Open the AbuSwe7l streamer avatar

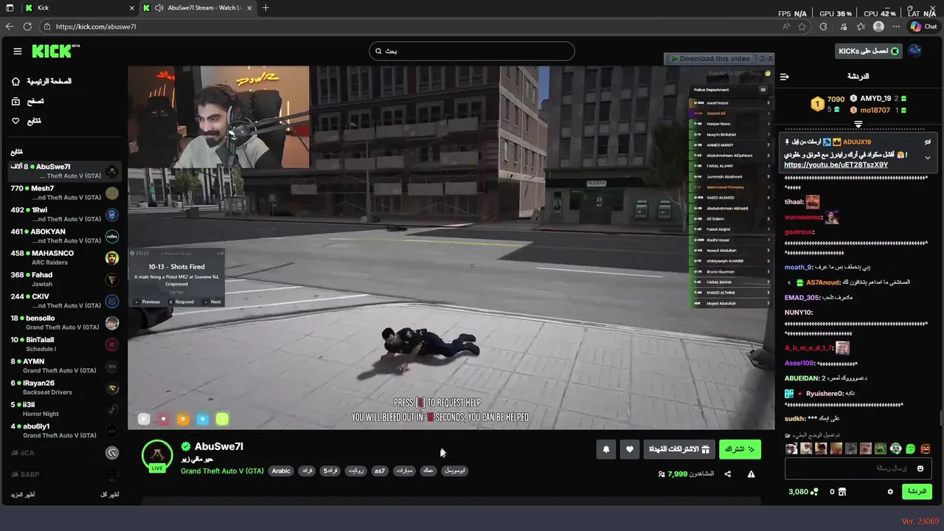157,455
